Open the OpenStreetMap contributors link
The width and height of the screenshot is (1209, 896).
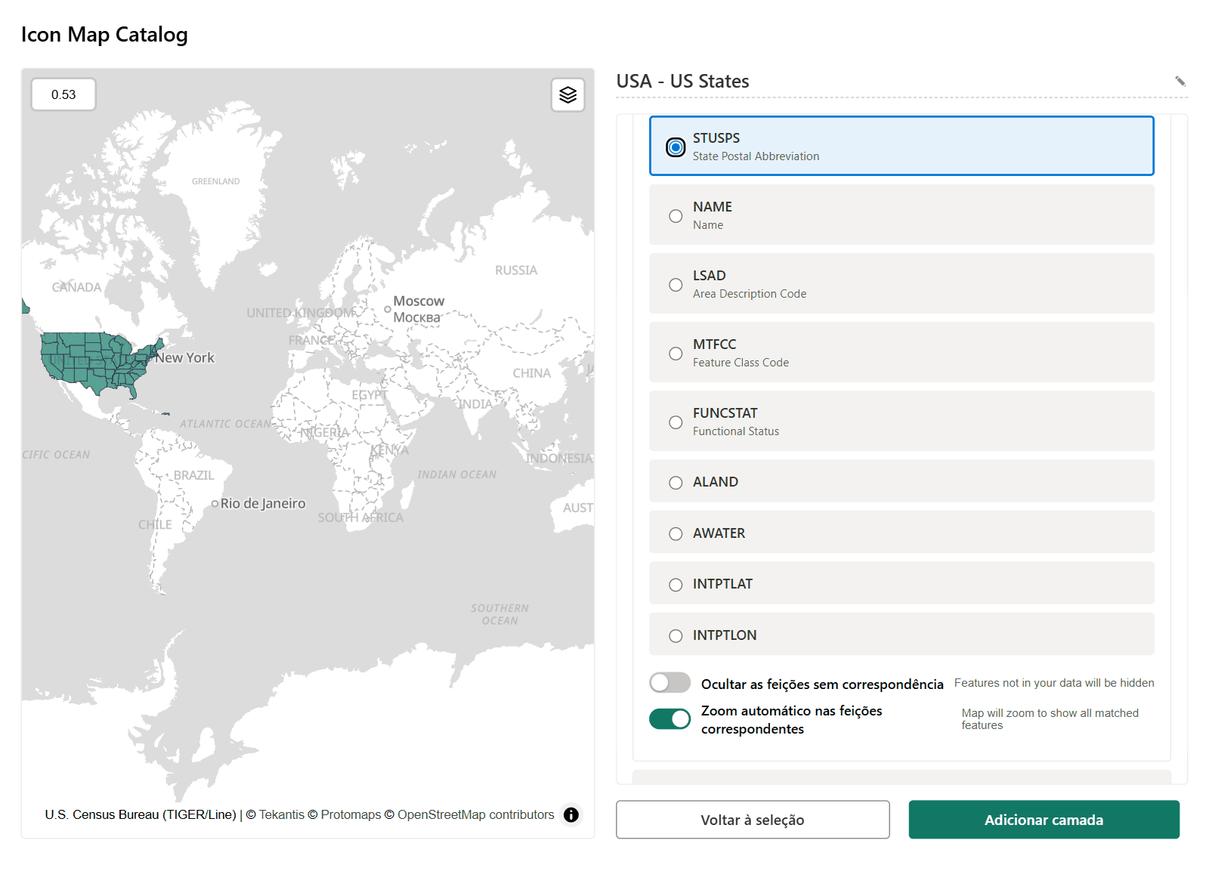pyautogui.click(x=476, y=814)
